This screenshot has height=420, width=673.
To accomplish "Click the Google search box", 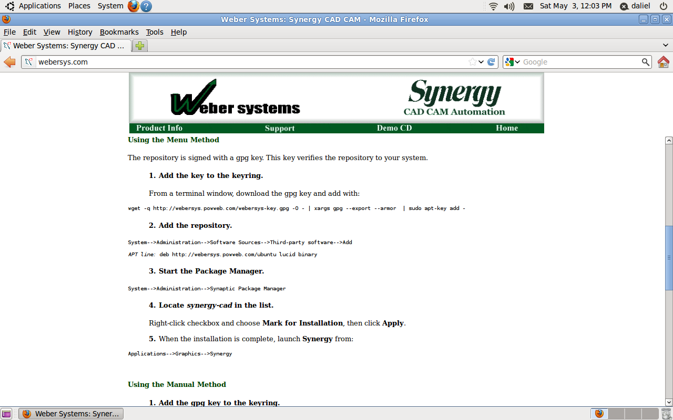I will [581, 62].
